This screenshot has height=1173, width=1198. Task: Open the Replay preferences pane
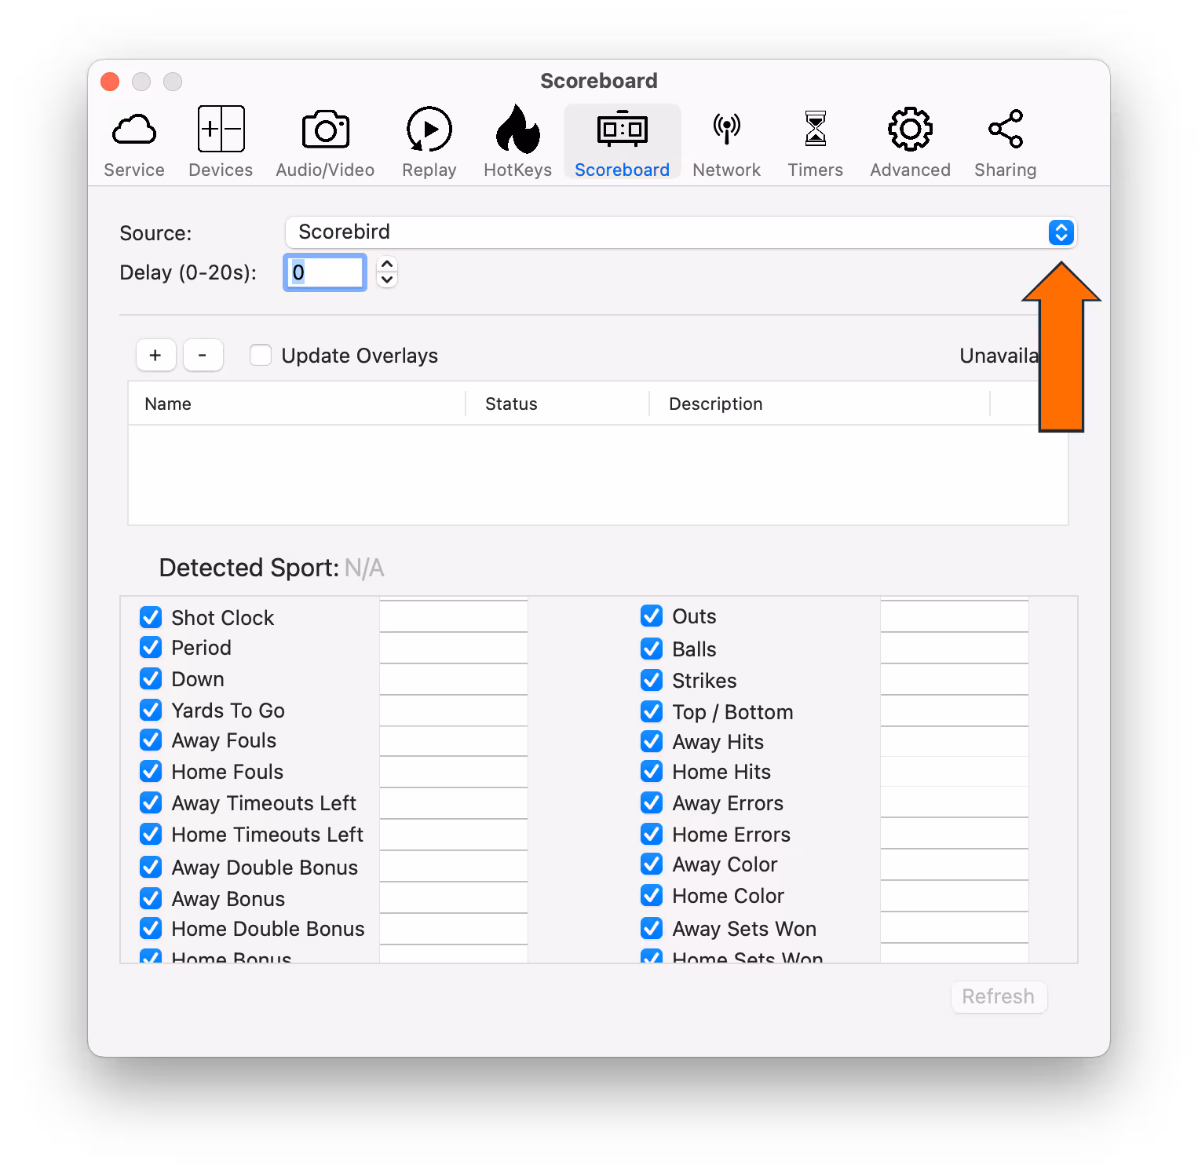[429, 142]
